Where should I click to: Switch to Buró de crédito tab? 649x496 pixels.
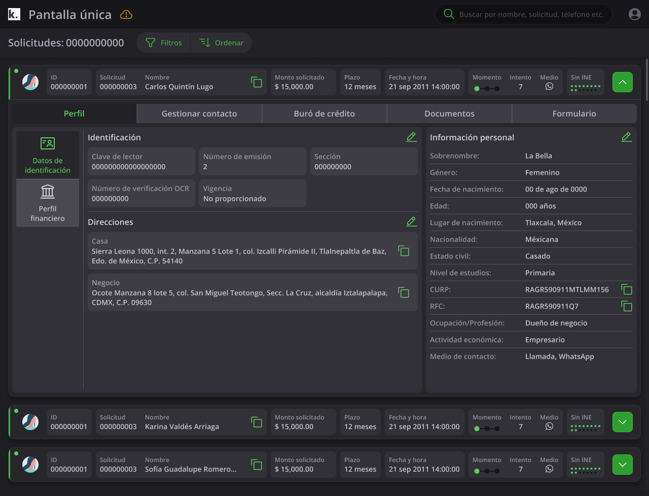point(324,113)
